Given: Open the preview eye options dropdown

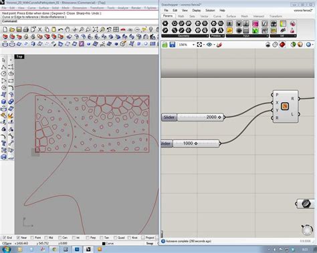Looking at the screenshot, I should click(x=214, y=45).
